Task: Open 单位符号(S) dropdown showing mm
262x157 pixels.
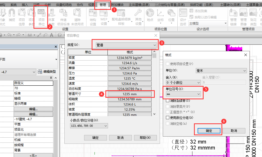Action: click(183, 94)
